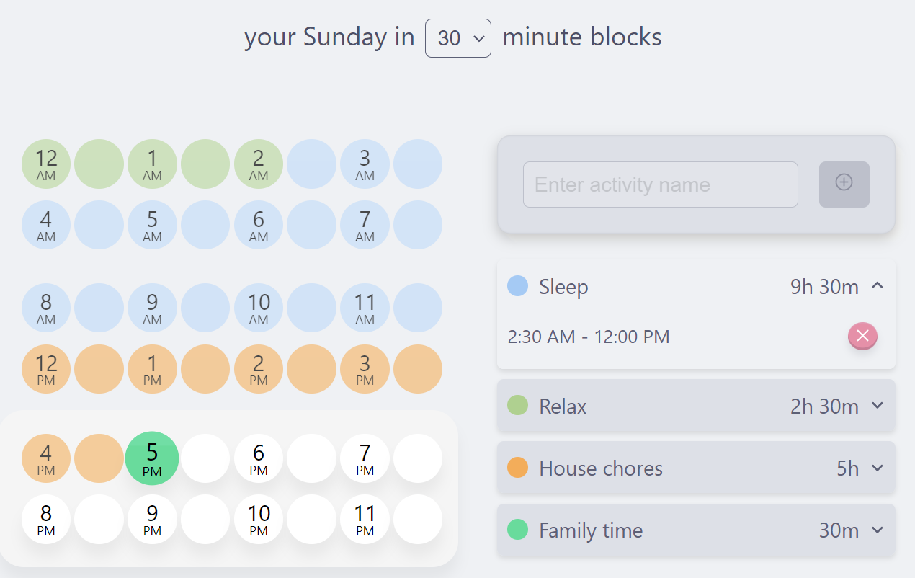Select the empty 6 PM block
This screenshot has height=578, width=915.
[x=259, y=458]
